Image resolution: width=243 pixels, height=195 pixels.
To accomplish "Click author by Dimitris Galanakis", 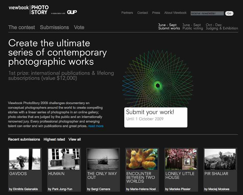I will point(23,189).
